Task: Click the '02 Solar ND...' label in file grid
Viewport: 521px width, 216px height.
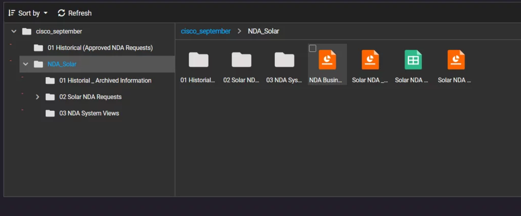Action: 241,80
